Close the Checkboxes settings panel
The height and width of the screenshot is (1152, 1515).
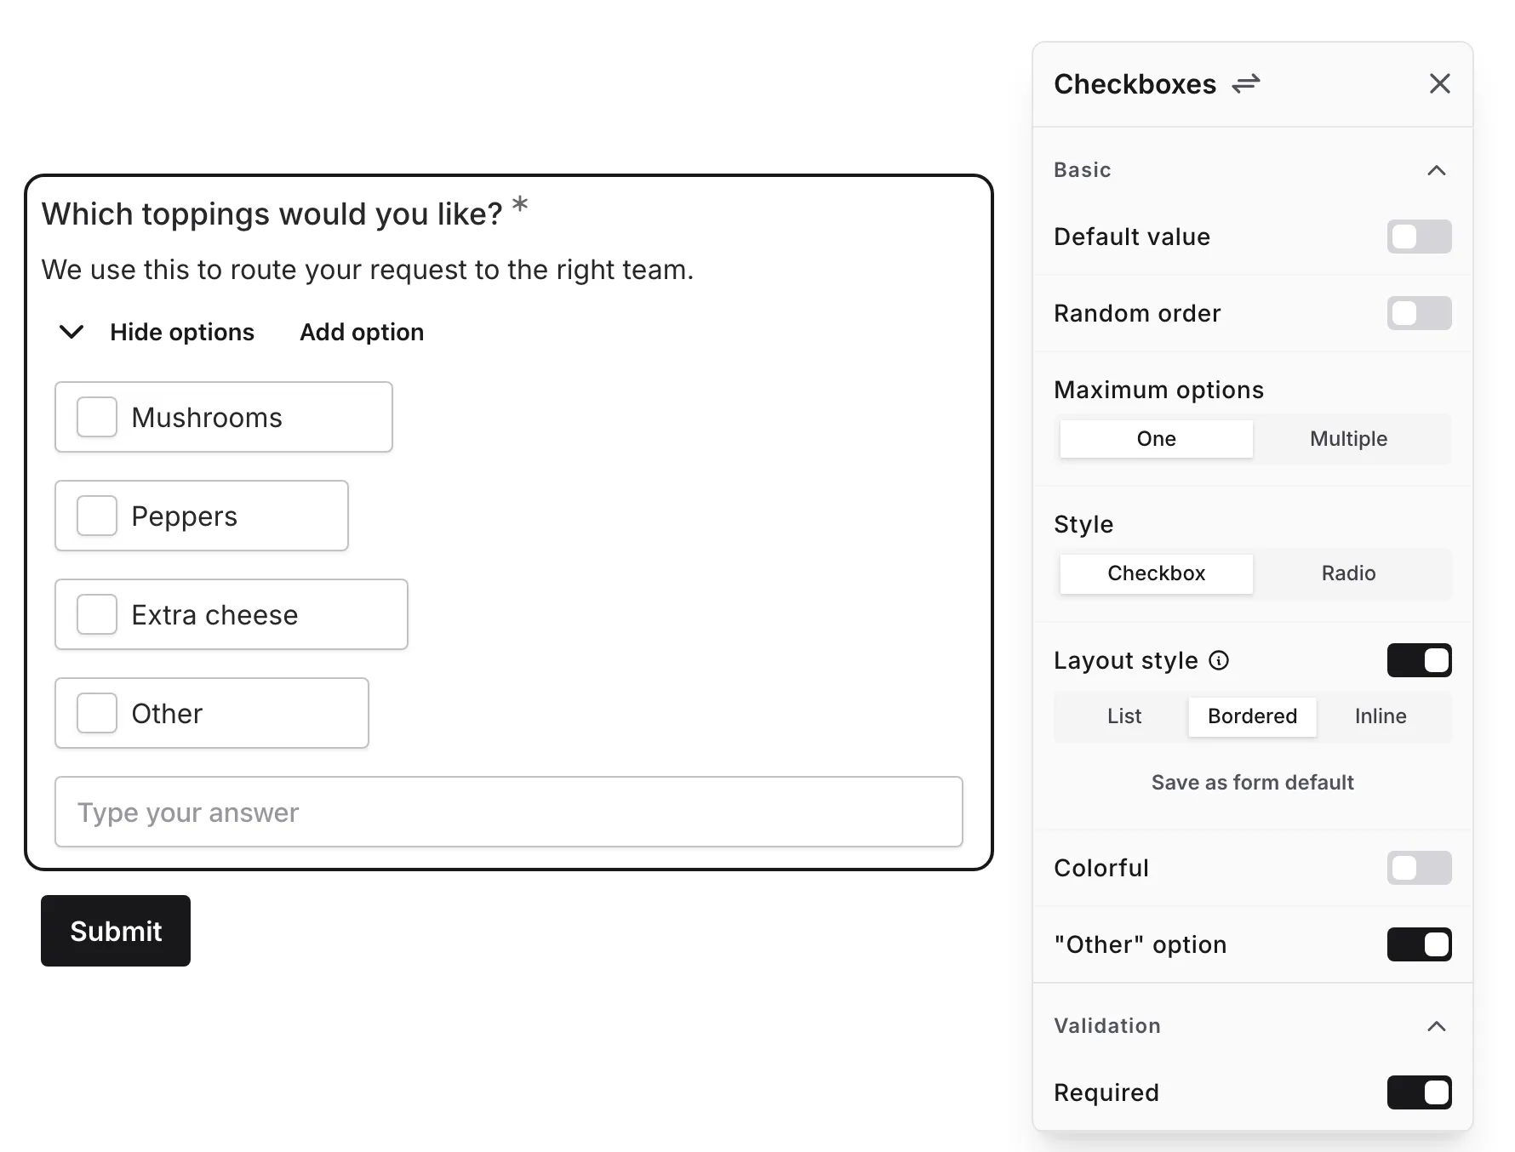click(1439, 83)
